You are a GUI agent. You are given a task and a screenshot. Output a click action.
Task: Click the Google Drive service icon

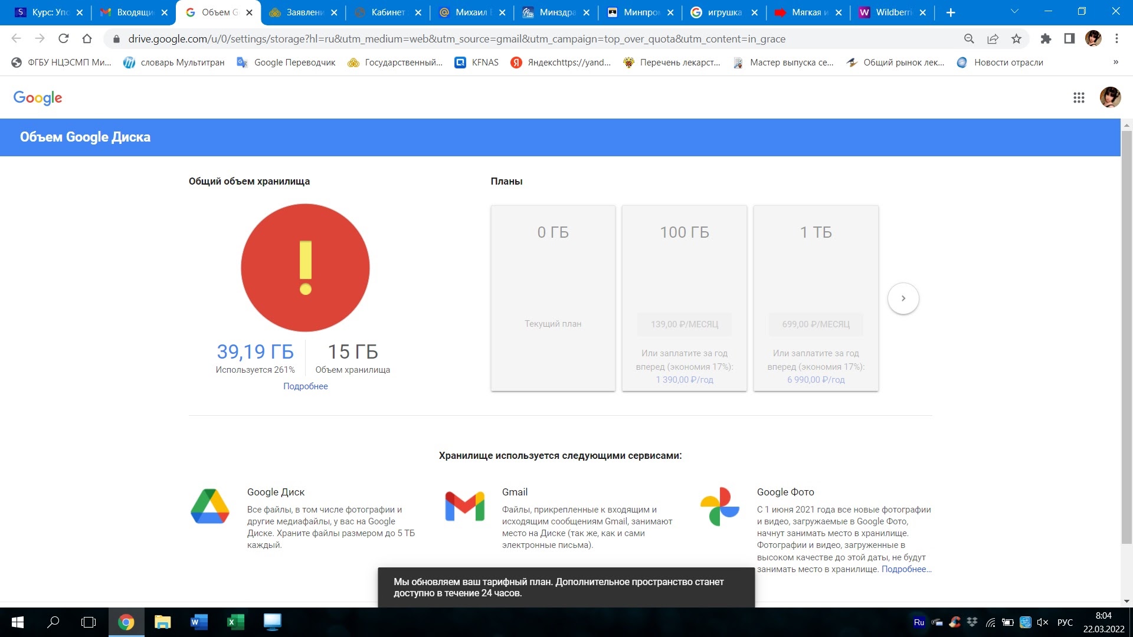point(210,506)
